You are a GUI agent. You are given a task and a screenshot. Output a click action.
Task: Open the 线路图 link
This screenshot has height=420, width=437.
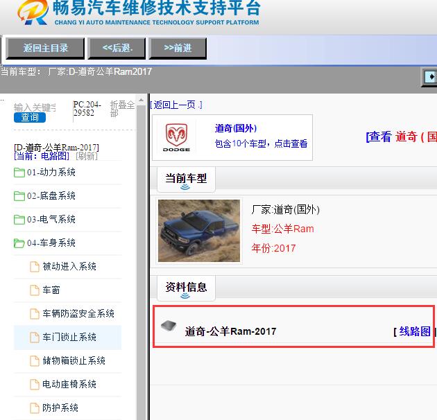click(415, 331)
